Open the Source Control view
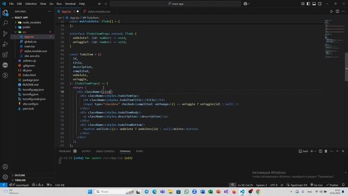Viewport: 348px width, 196px height. [x=5, y=34]
